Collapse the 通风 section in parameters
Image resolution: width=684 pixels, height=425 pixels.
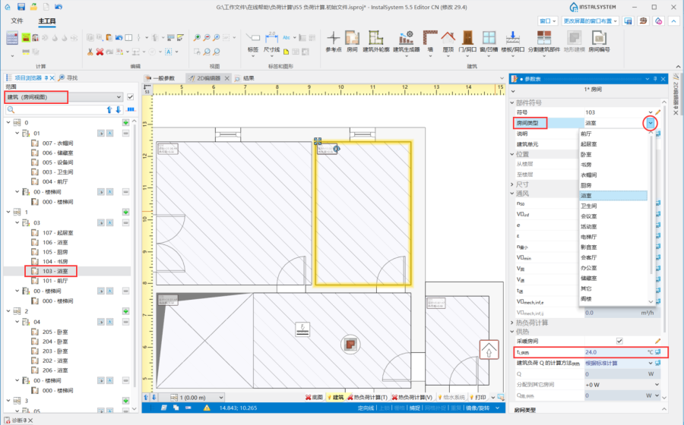[x=511, y=194]
